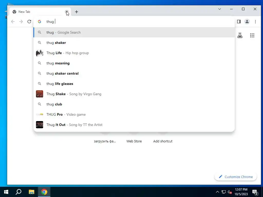Select 'thug - Google Search' suggestion
This screenshot has width=263, height=197.
(134, 32)
